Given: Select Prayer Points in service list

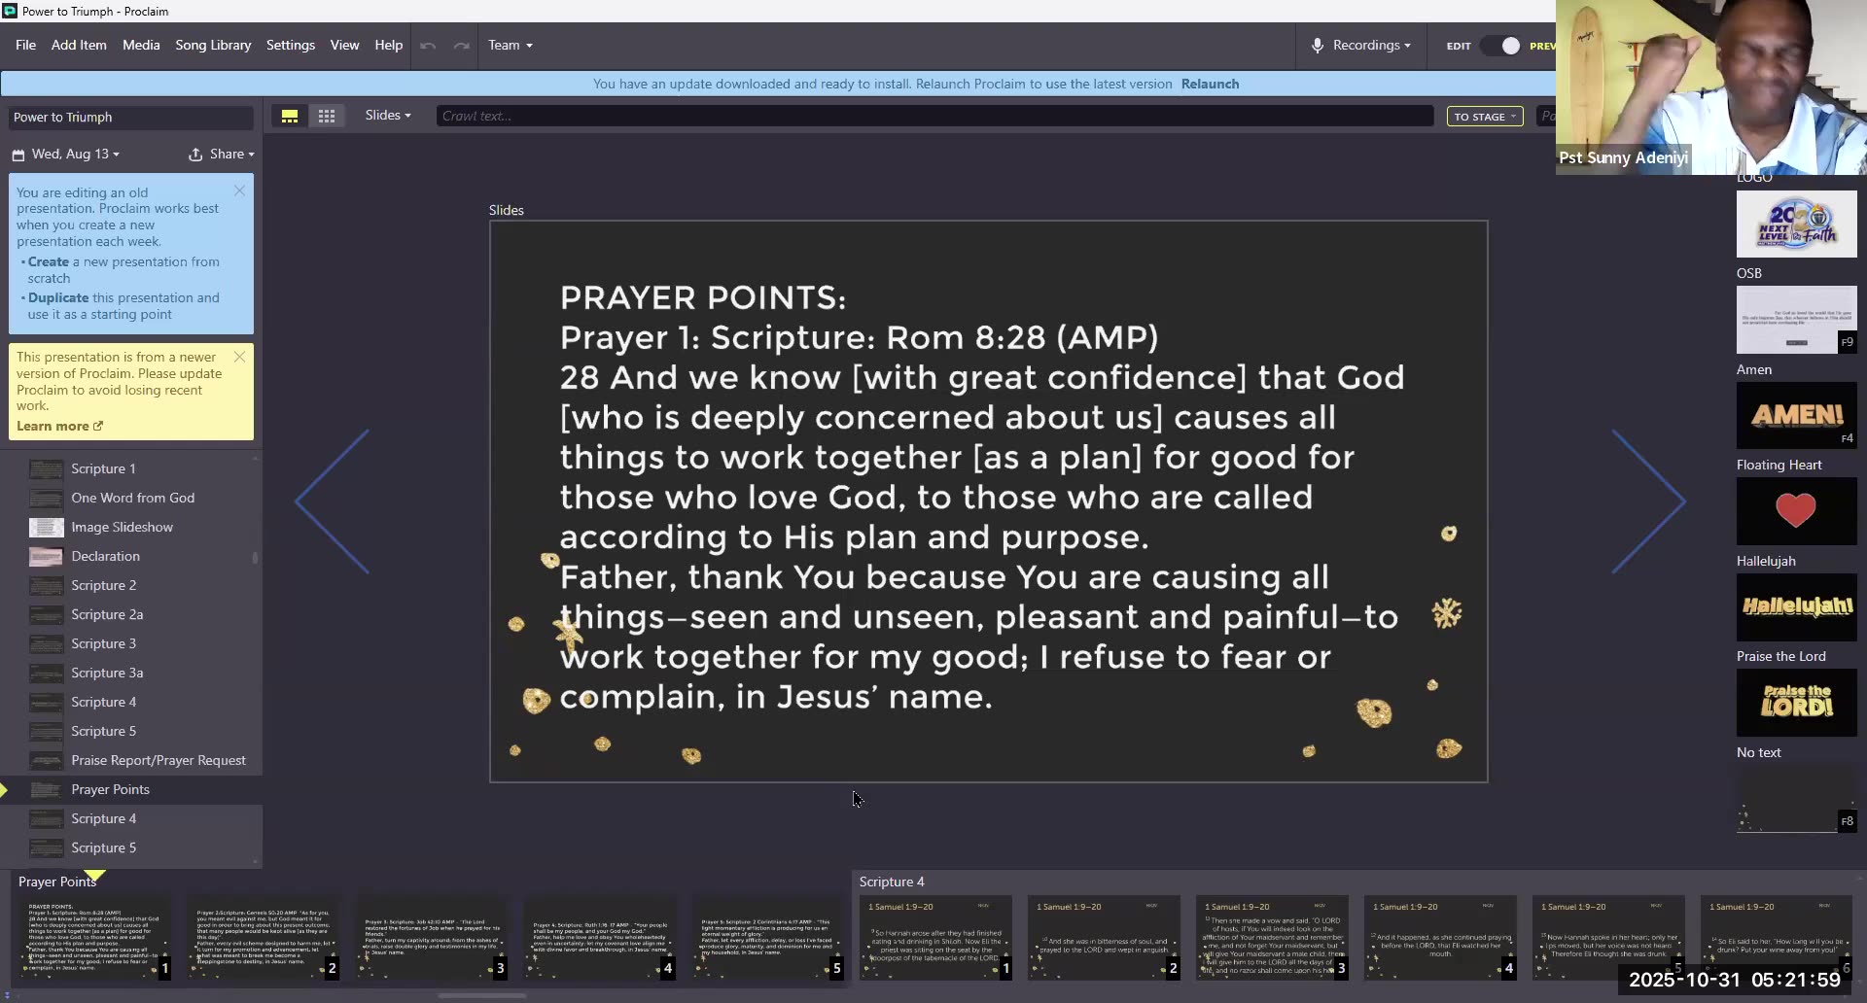Looking at the screenshot, I should (x=131, y=789).
